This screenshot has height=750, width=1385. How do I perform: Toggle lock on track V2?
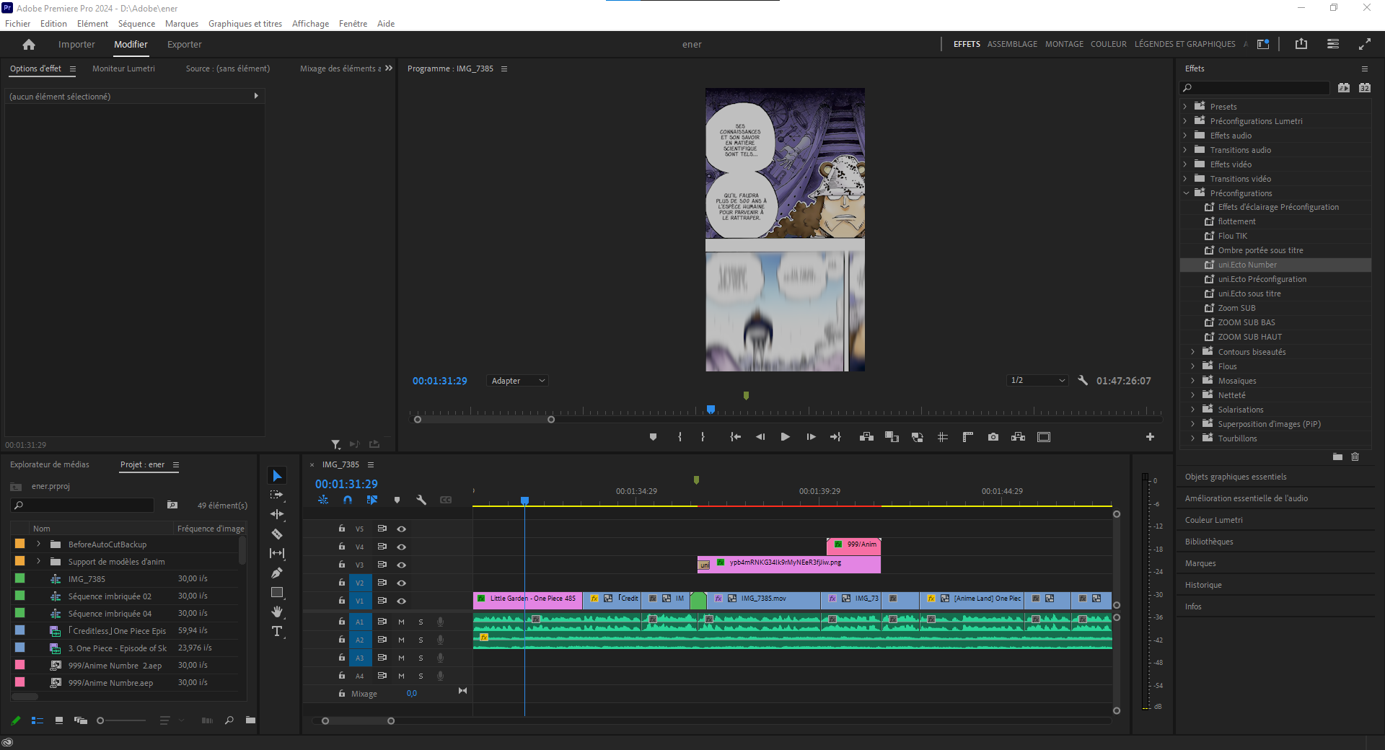tap(342, 583)
